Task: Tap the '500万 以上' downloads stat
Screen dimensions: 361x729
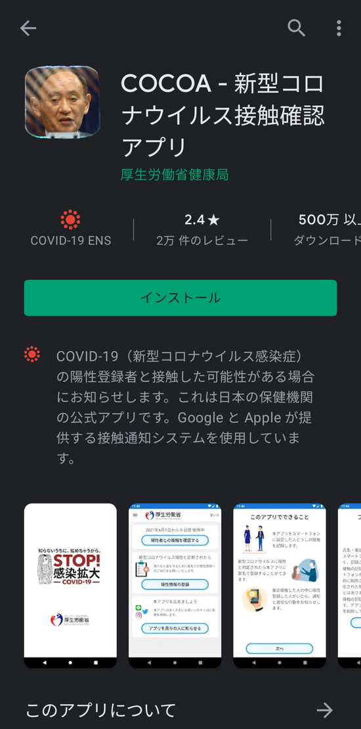Action: pyautogui.click(x=329, y=220)
